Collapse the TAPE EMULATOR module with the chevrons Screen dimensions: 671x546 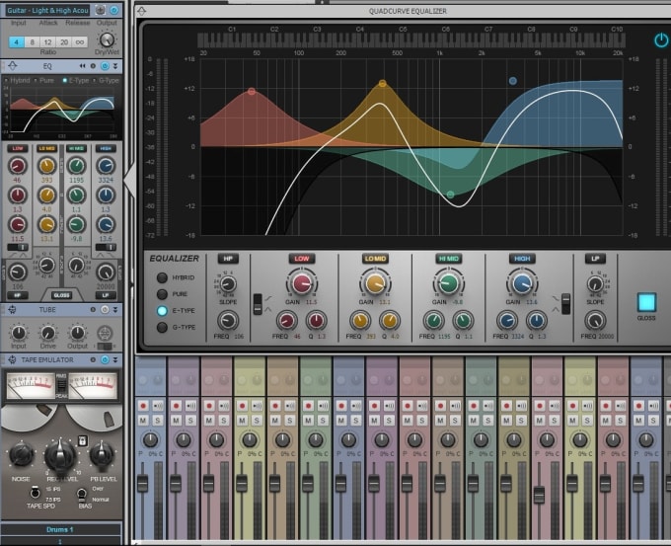coord(115,359)
